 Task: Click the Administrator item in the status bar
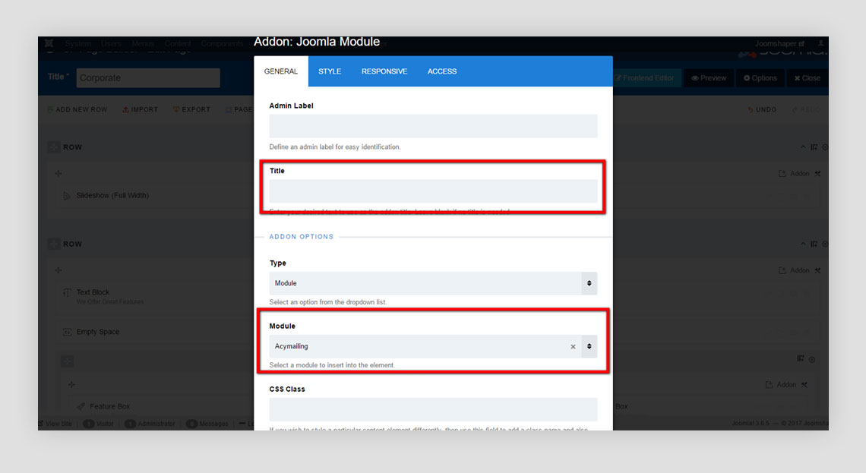point(150,424)
